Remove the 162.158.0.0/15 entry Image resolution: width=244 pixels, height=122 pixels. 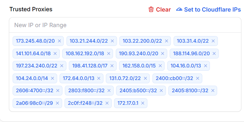pyautogui.click(x=160, y=66)
